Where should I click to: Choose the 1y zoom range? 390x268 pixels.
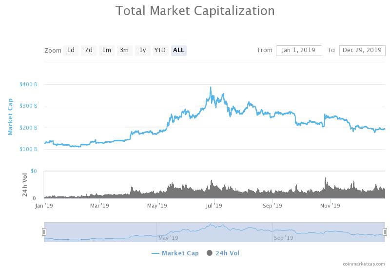coord(142,50)
